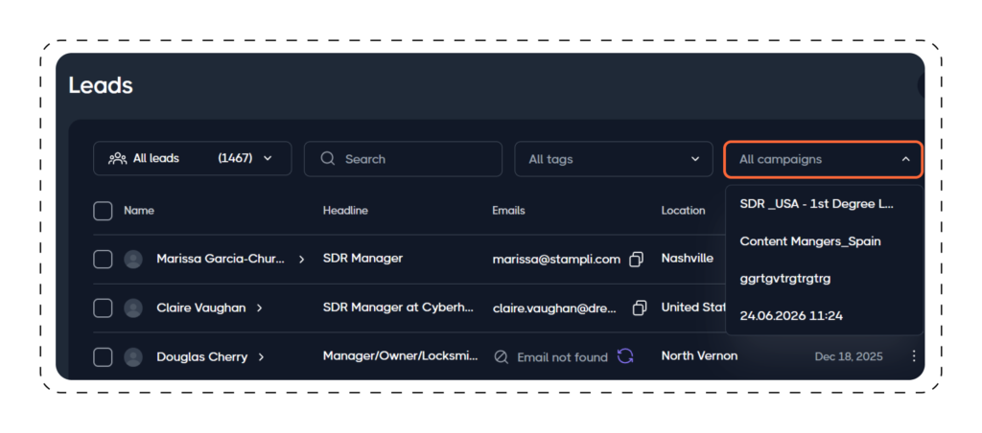Click Claire Vaughan's avatar icon
The height and width of the screenshot is (433, 982).
click(132, 308)
